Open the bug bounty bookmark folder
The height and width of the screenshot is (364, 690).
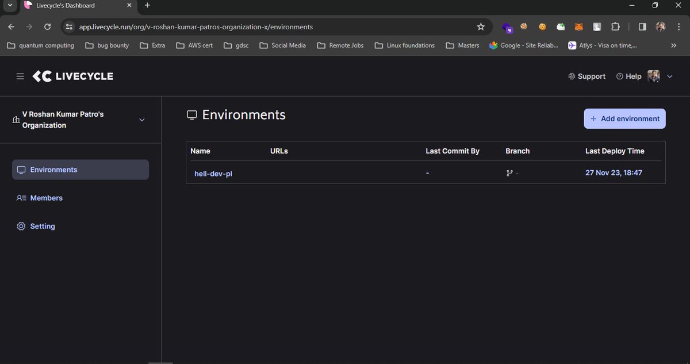tap(107, 45)
